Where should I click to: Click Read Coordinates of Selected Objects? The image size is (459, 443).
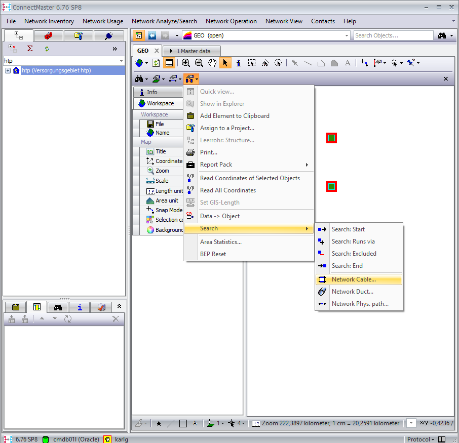pyautogui.click(x=249, y=178)
